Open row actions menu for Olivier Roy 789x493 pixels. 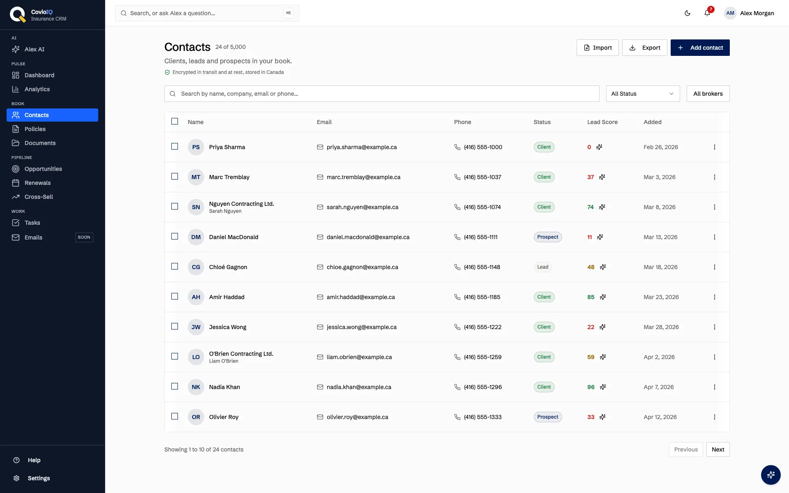click(x=715, y=417)
